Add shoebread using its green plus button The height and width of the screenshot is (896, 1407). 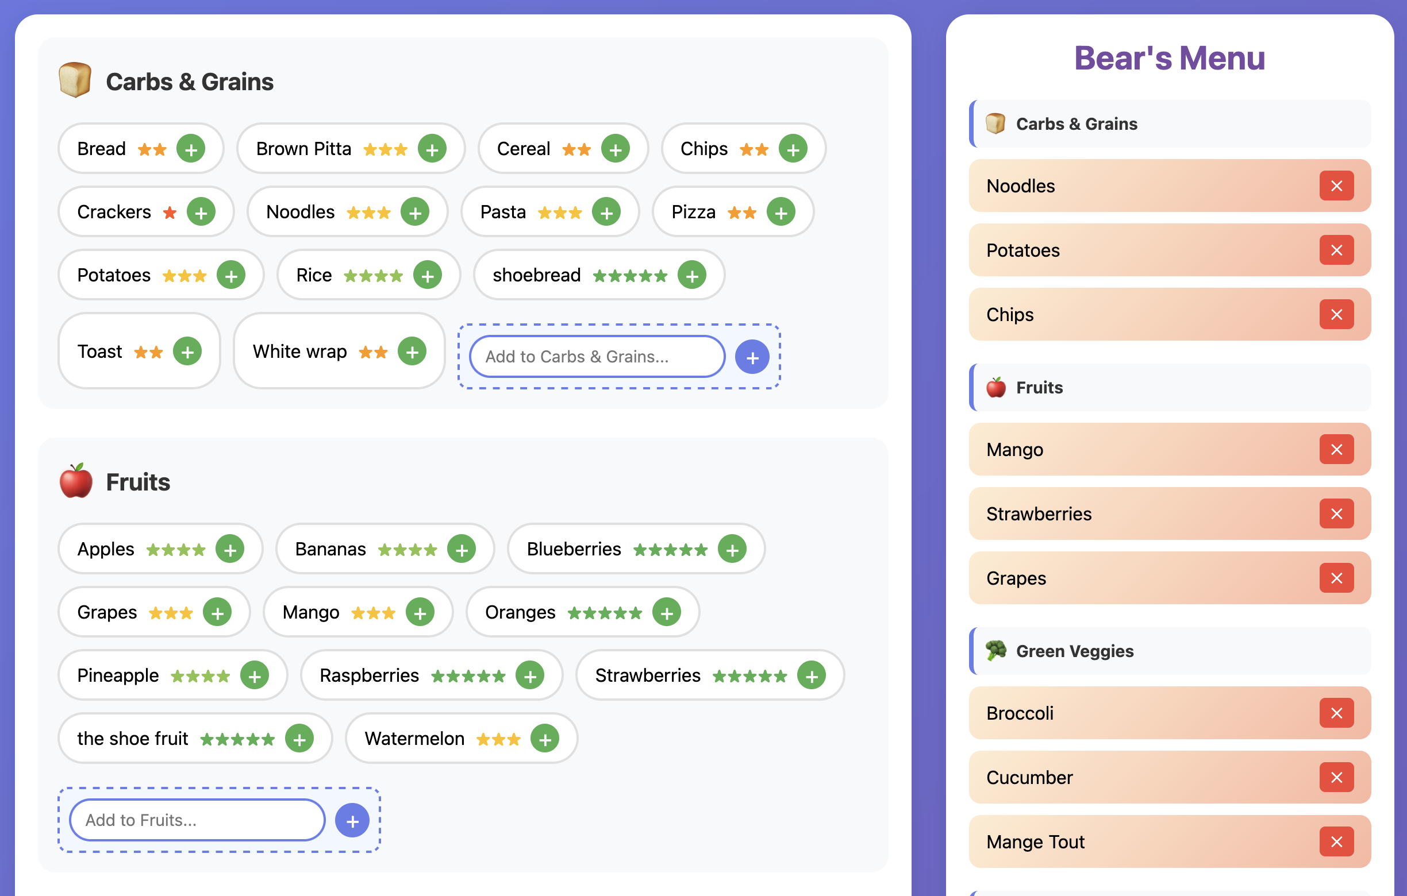pyautogui.click(x=692, y=275)
